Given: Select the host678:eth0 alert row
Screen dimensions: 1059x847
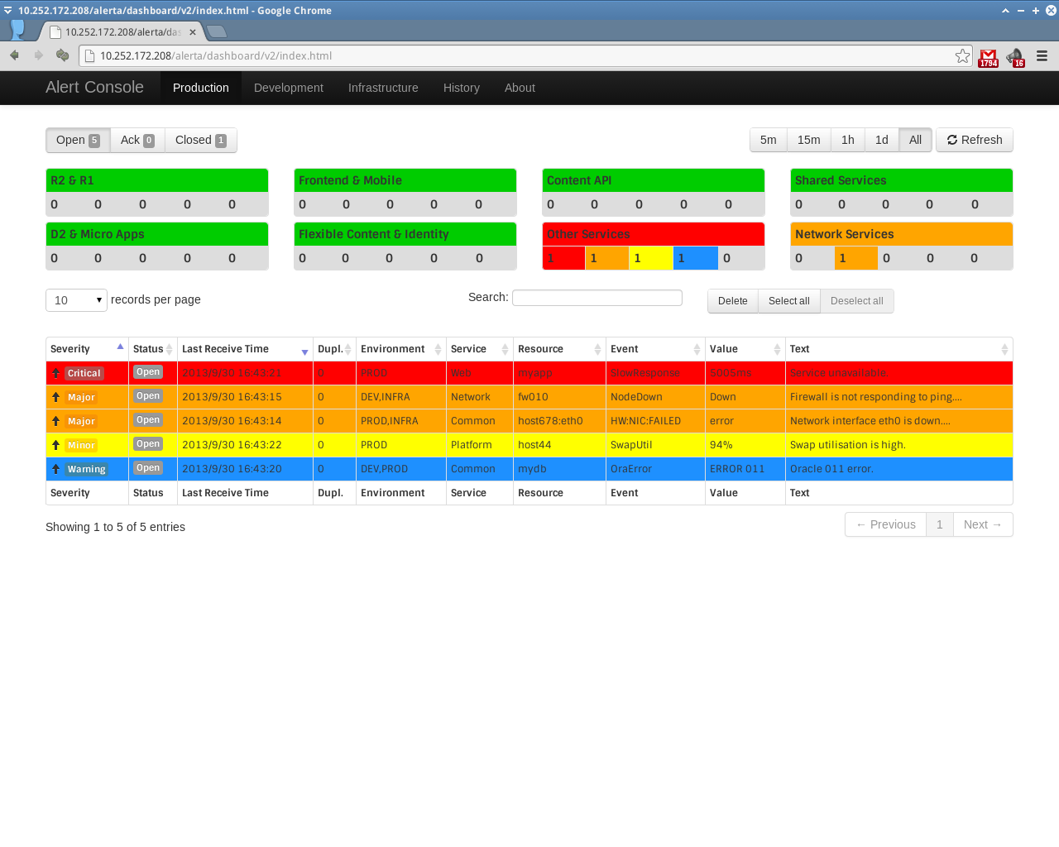Looking at the screenshot, I should click(529, 421).
